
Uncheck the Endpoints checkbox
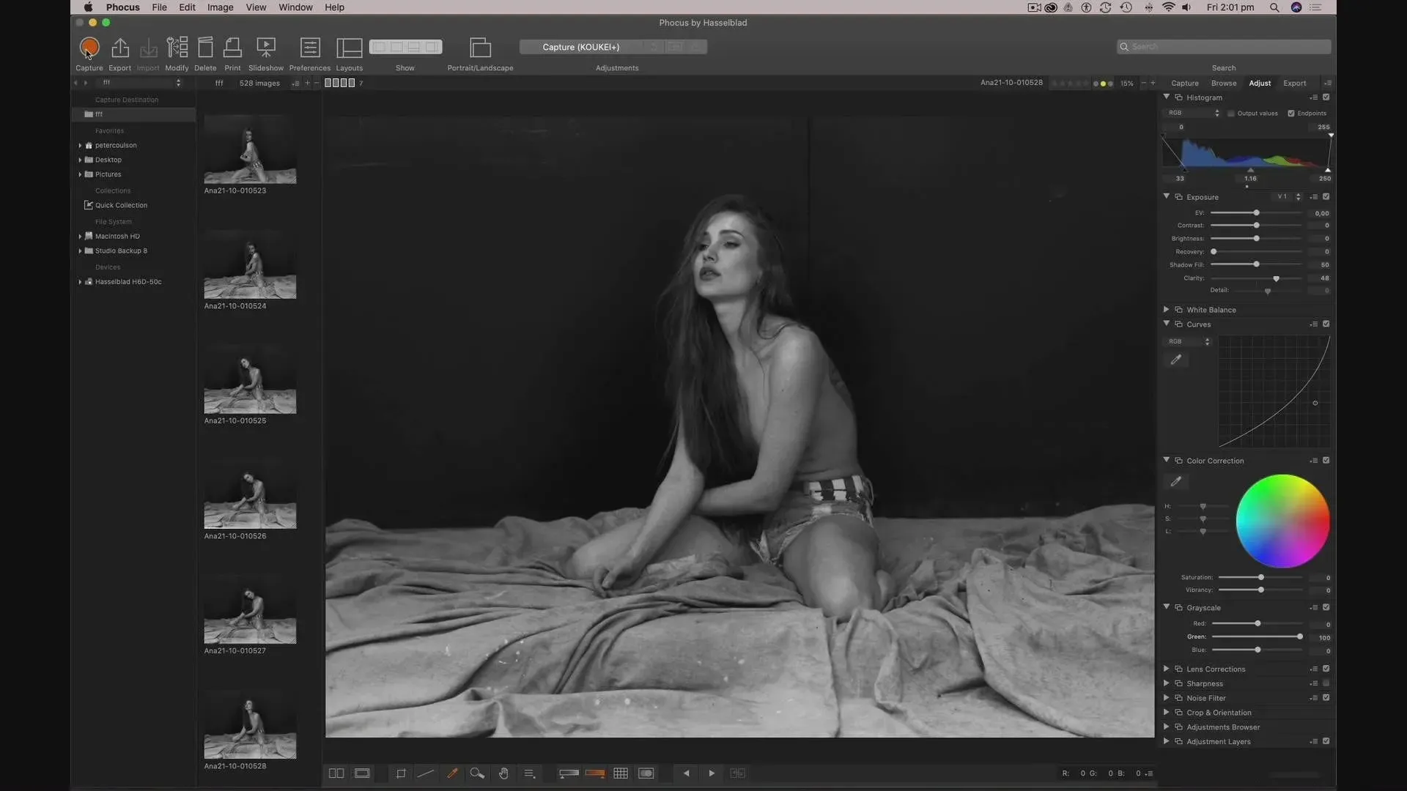point(1291,114)
